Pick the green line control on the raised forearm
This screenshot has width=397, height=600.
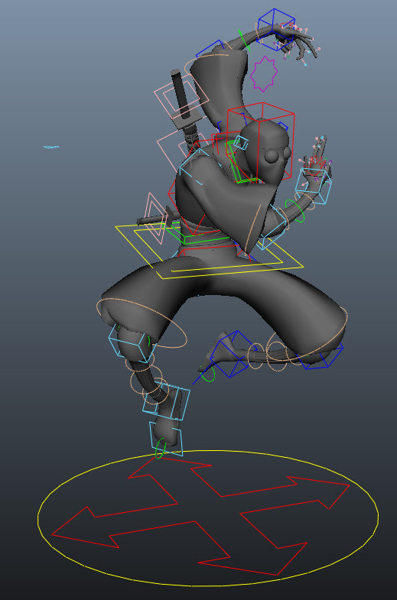pos(244,40)
